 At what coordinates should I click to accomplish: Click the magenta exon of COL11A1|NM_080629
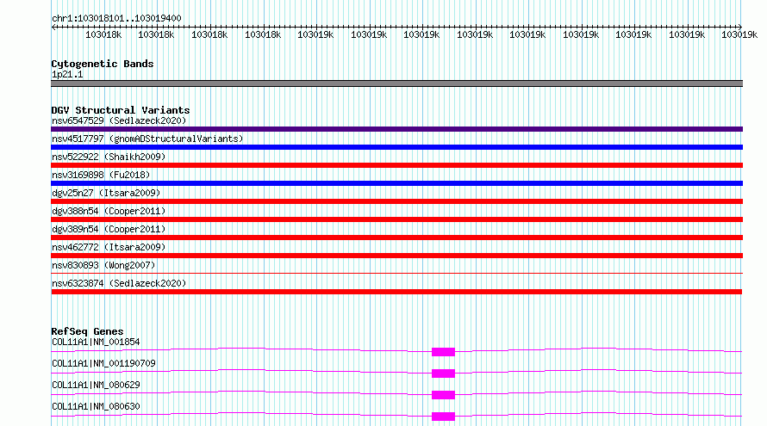coord(443,395)
